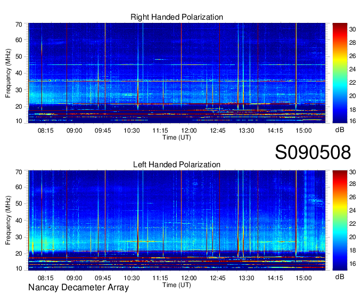Click the 30 dB value on the lower colorbar

(352, 172)
